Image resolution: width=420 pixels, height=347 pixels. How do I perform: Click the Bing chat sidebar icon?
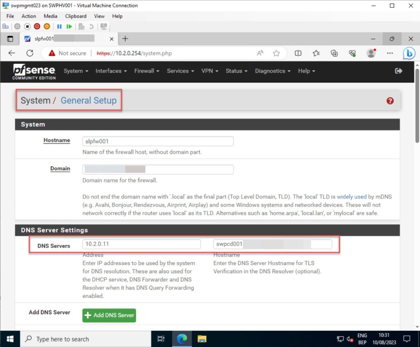point(409,53)
